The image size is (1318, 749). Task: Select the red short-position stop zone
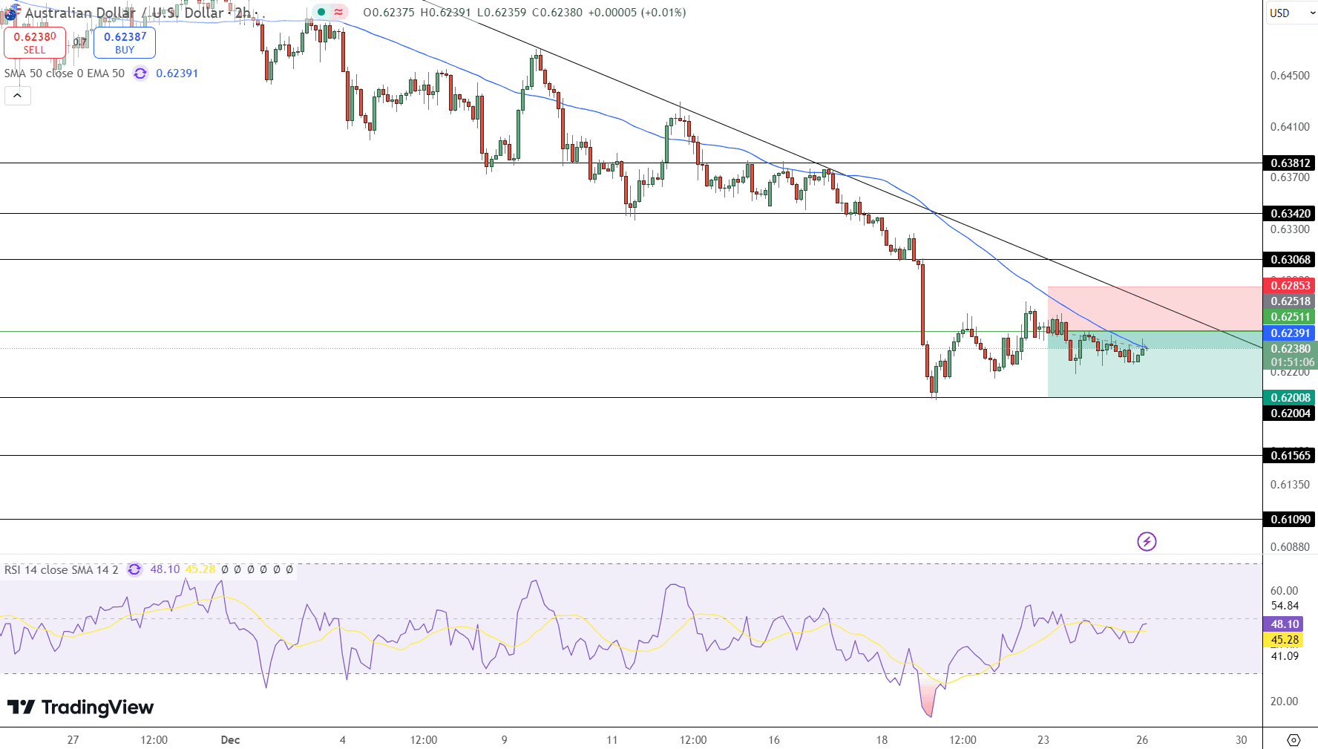1155,309
